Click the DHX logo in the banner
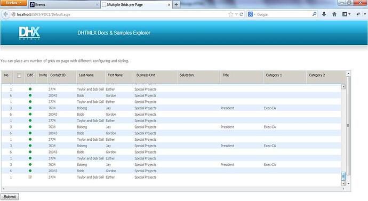 [29, 33]
